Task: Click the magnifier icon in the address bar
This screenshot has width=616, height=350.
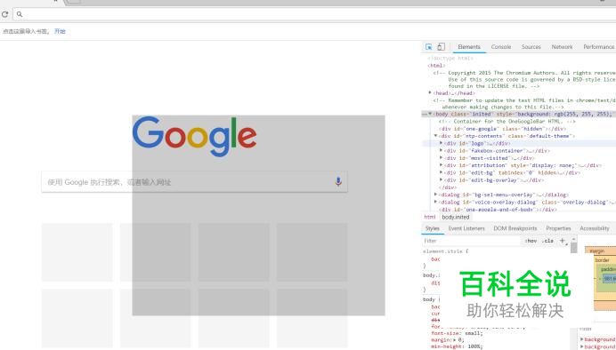Action: coord(20,14)
